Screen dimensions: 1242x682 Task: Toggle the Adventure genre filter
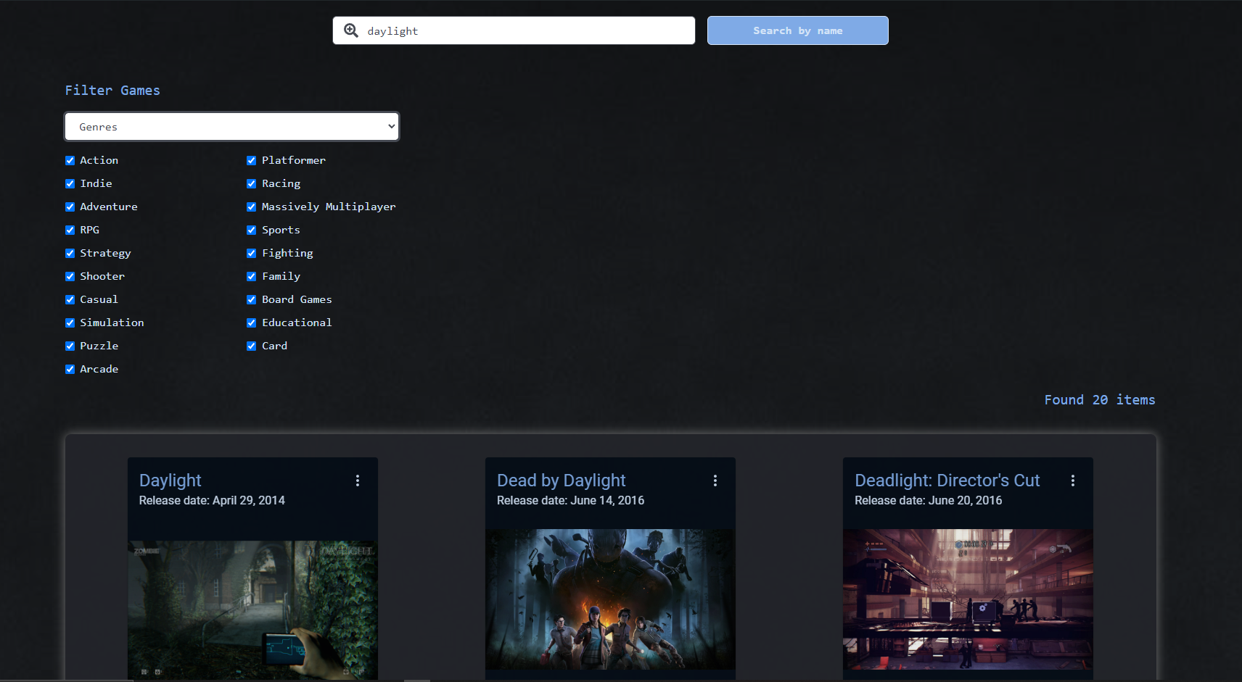tap(70, 207)
